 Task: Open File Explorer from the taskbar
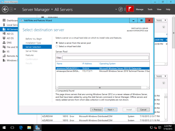tap(29, 128)
